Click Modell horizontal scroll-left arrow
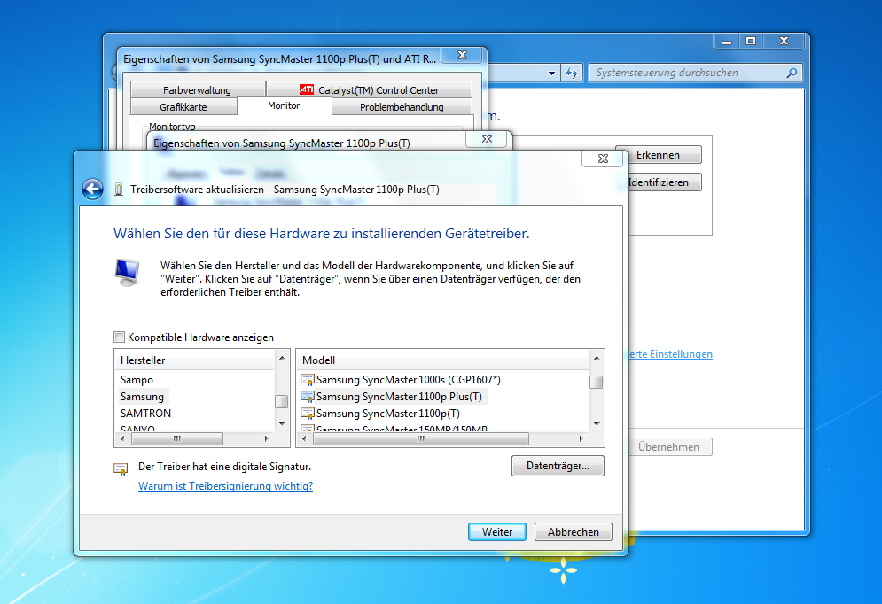 pos(304,438)
